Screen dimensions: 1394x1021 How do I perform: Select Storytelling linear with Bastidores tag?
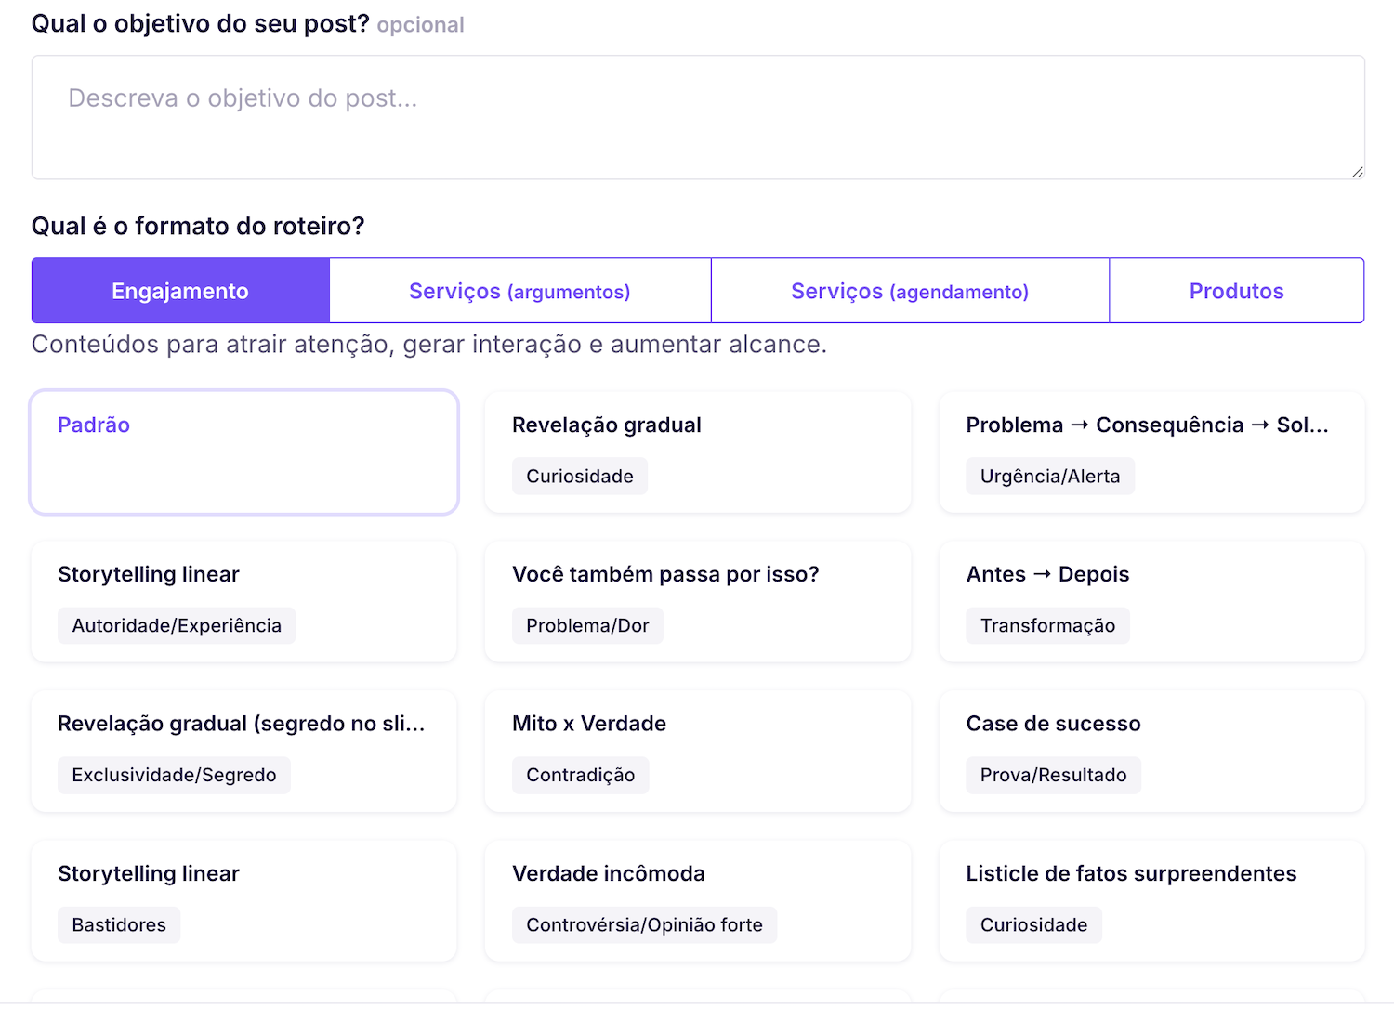243,900
